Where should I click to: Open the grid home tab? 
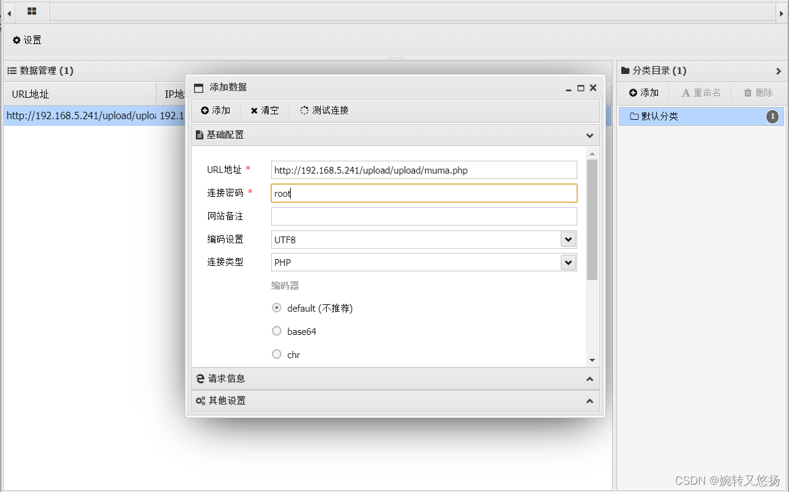coord(32,12)
